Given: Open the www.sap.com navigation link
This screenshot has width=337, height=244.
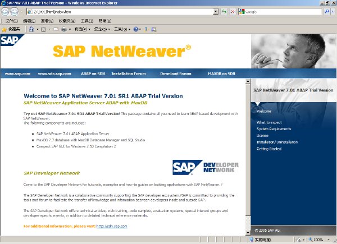Looking at the screenshot, I should 17,73.
